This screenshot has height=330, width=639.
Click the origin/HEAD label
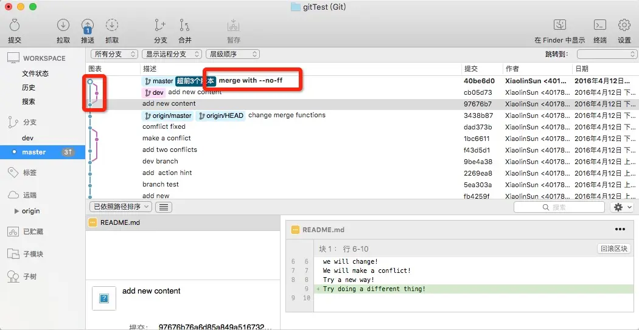pos(220,115)
